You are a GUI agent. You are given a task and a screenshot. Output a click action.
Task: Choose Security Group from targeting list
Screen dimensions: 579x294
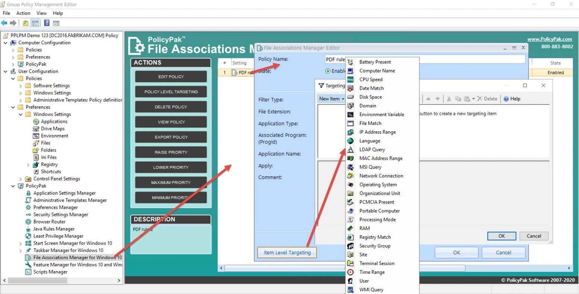click(375, 246)
